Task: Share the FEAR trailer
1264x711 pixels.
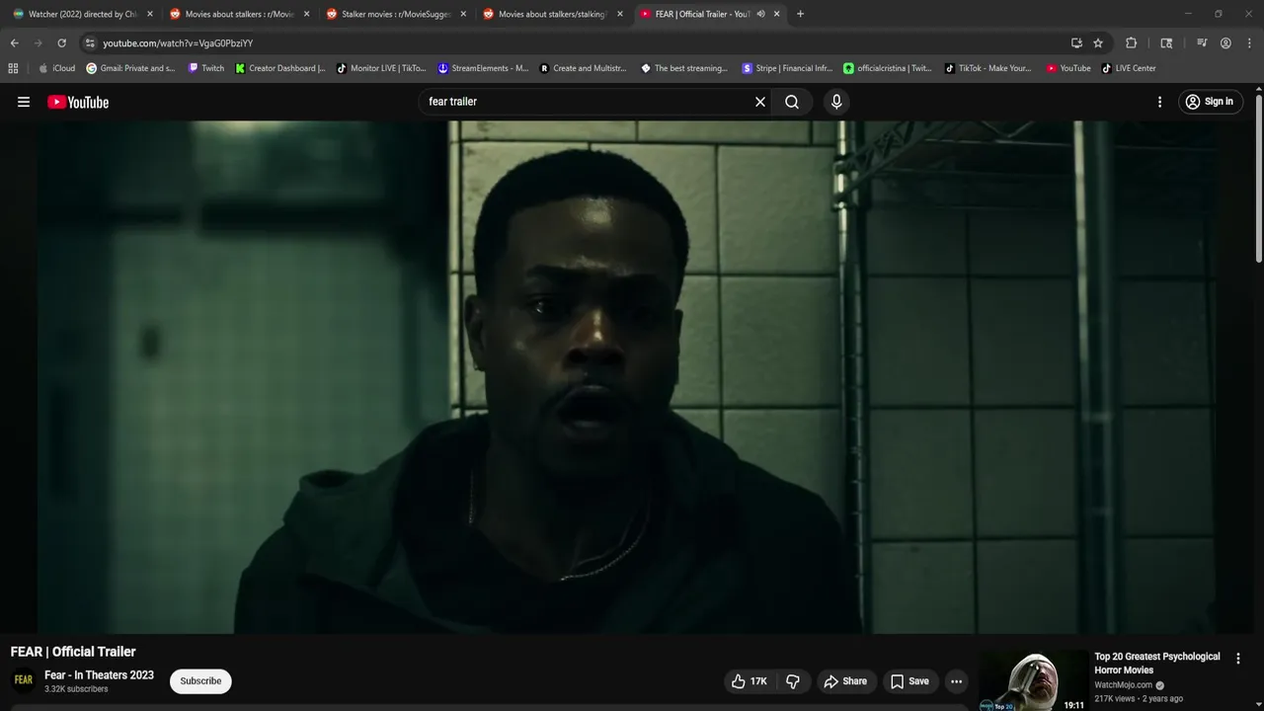Action: [x=845, y=681]
